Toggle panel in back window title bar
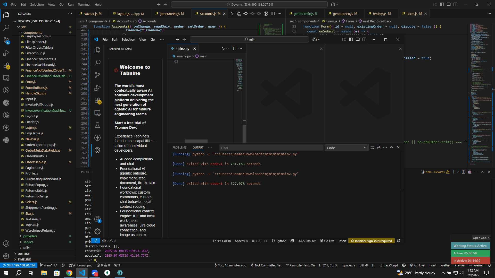Image resolution: width=495 pixels, height=278 pixels. coord(449,4)
